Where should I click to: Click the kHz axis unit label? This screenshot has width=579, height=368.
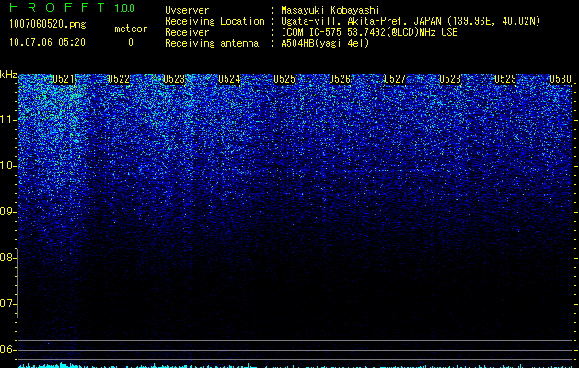click(x=8, y=75)
